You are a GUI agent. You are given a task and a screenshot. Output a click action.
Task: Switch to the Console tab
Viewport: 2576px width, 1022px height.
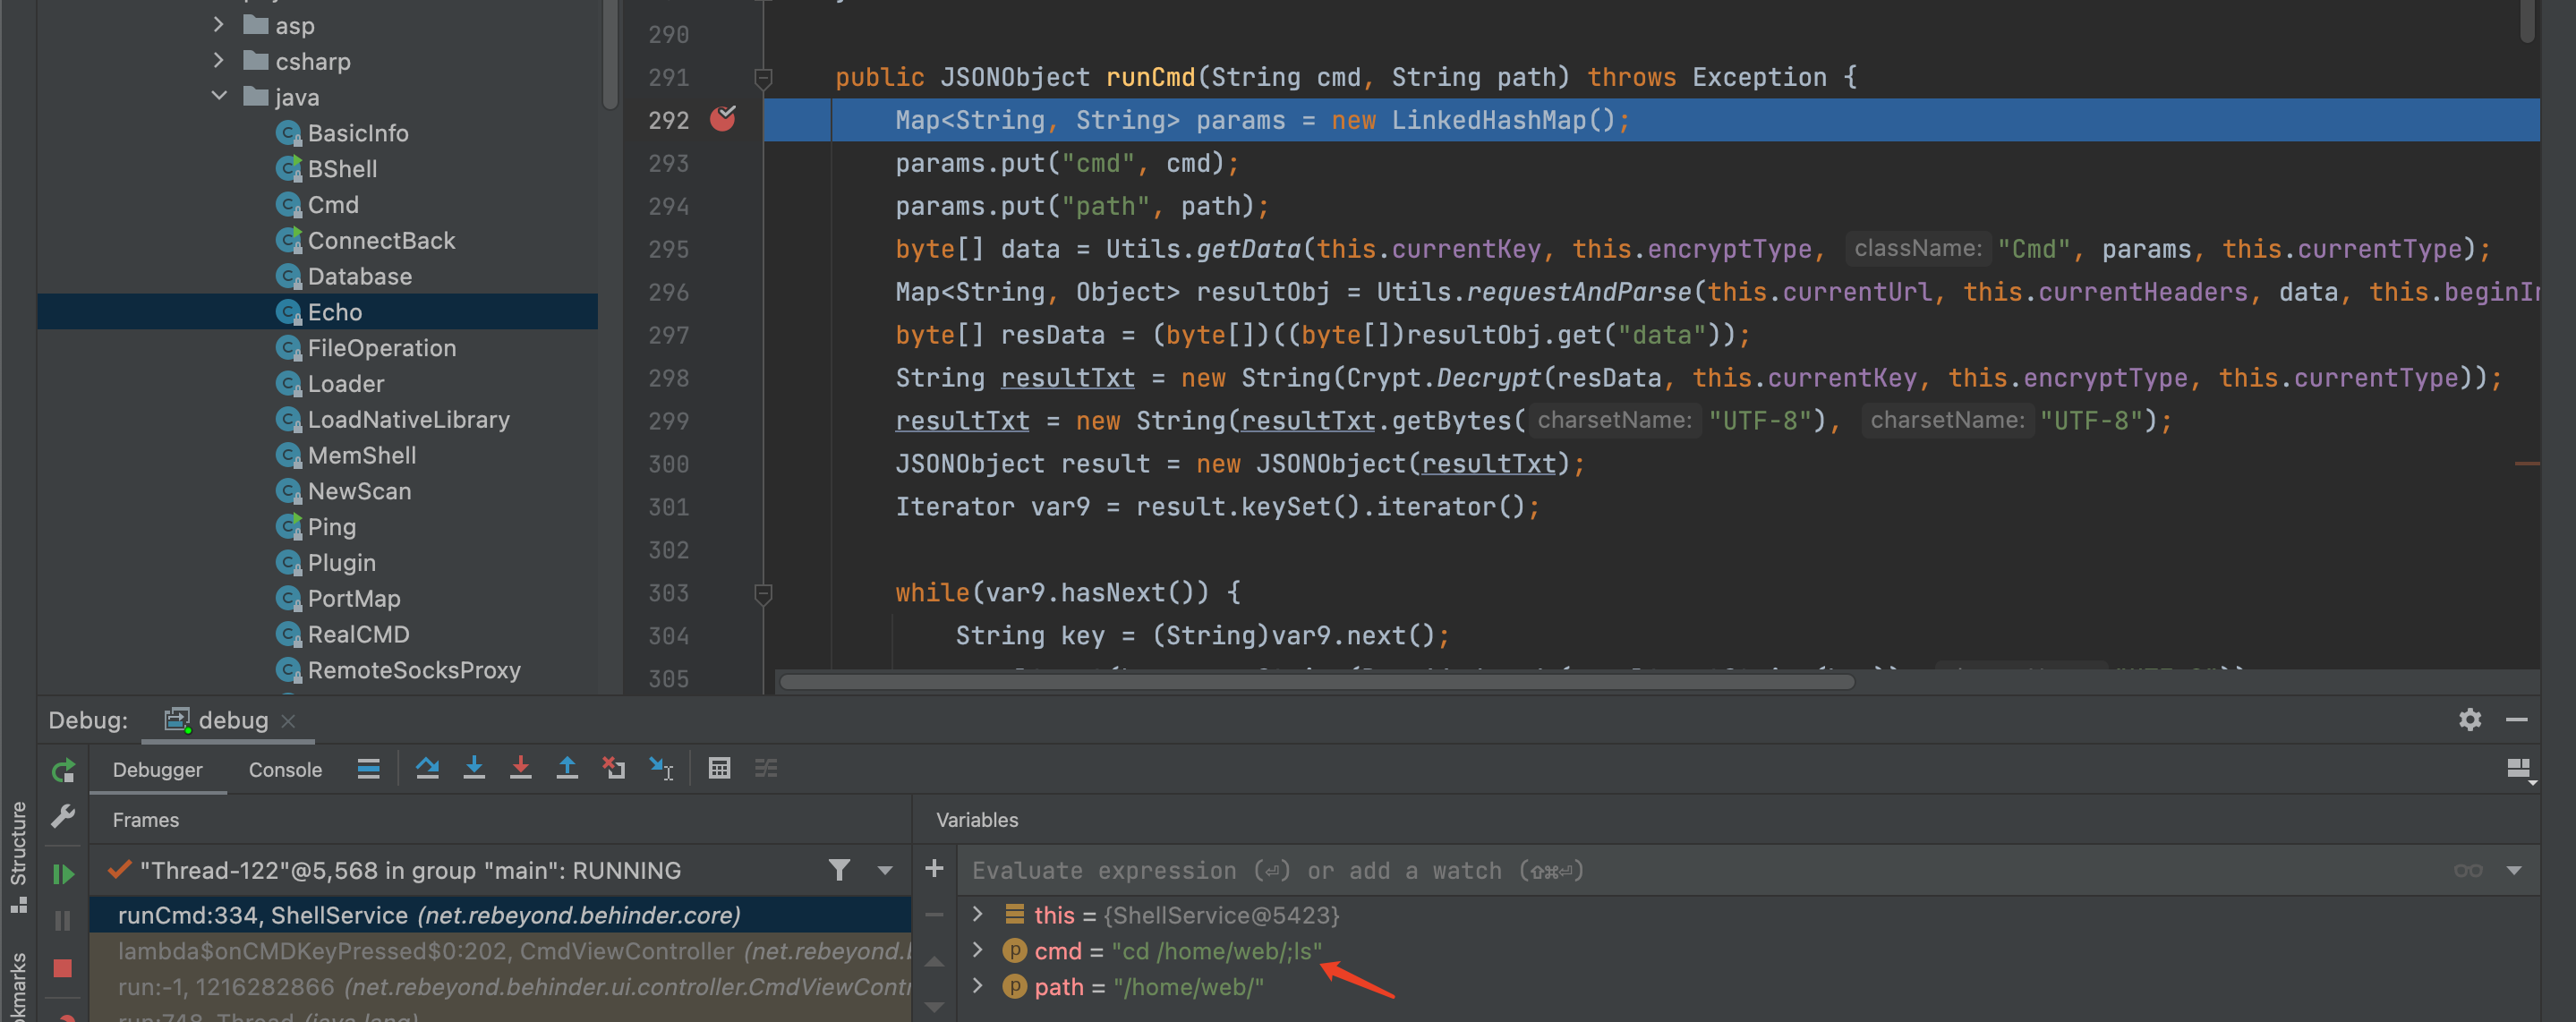(285, 770)
